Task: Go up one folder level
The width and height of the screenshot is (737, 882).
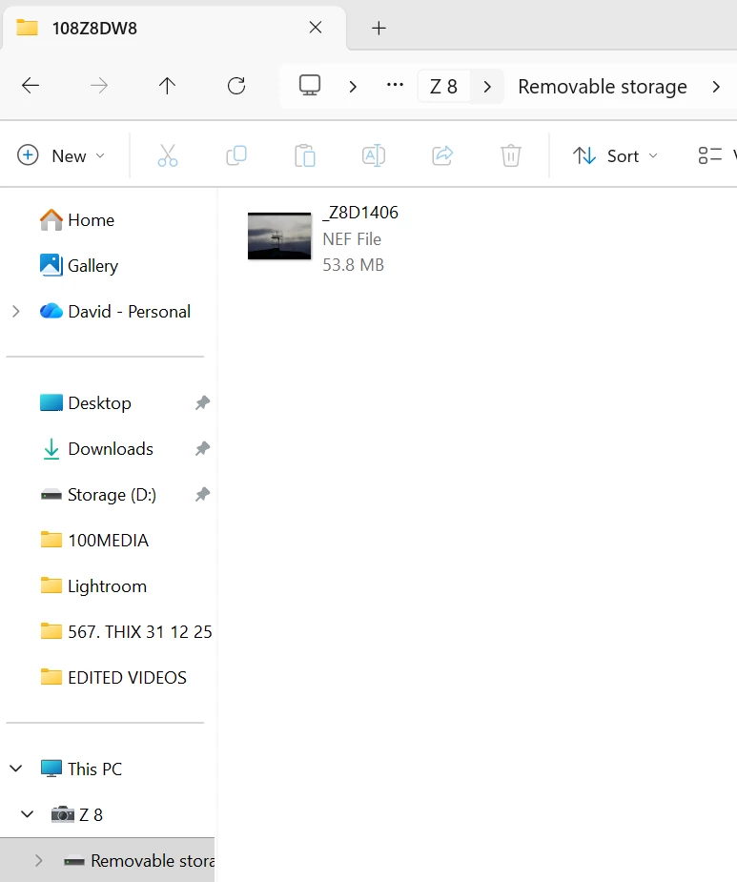Action: pyautogui.click(x=167, y=86)
